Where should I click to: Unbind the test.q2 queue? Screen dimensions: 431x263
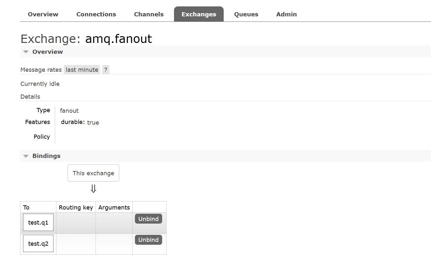click(x=148, y=240)
